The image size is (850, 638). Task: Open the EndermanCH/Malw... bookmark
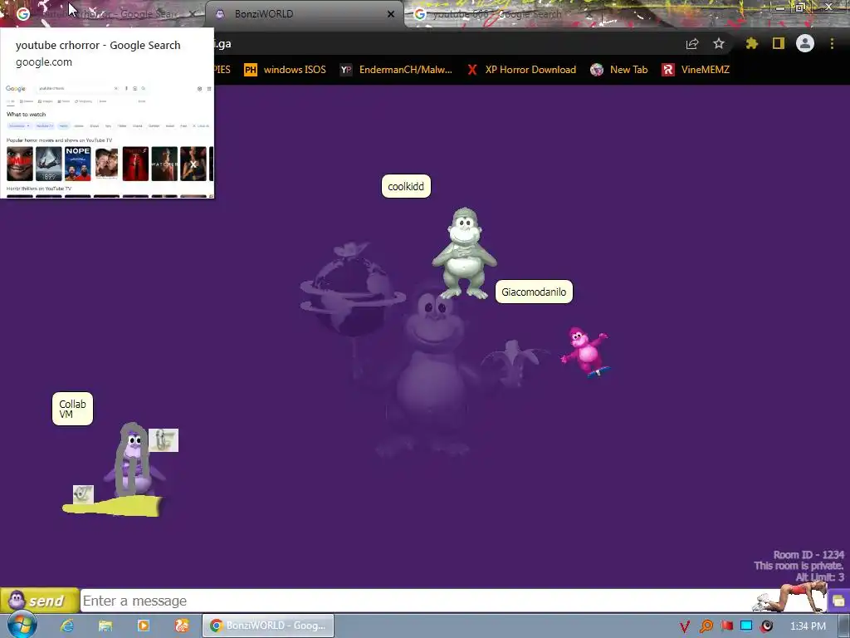click(x=396, y=70)
